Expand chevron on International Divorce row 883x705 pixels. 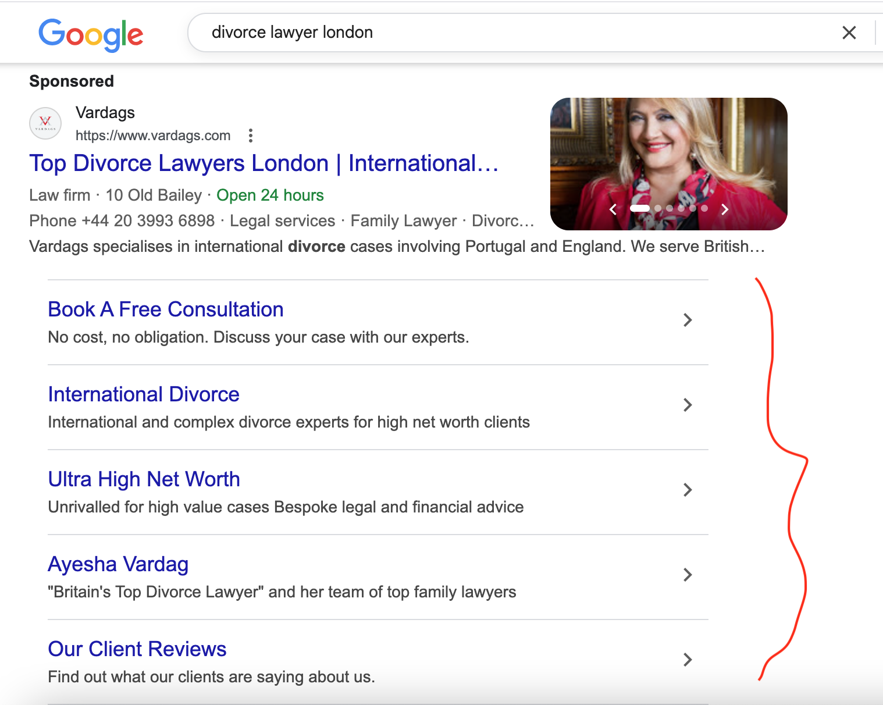(688, 405)
